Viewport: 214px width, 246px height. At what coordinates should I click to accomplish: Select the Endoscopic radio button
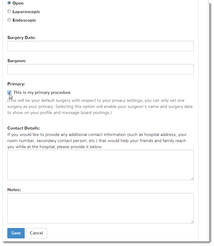(x=9, y=20)
